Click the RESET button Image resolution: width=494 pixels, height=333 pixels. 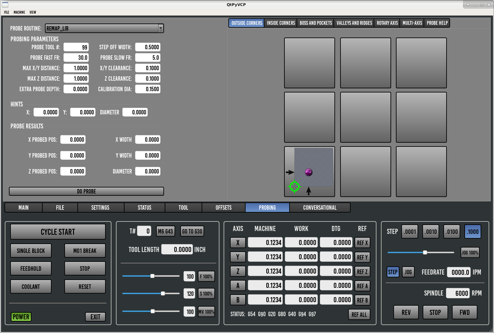click(85, 287)
